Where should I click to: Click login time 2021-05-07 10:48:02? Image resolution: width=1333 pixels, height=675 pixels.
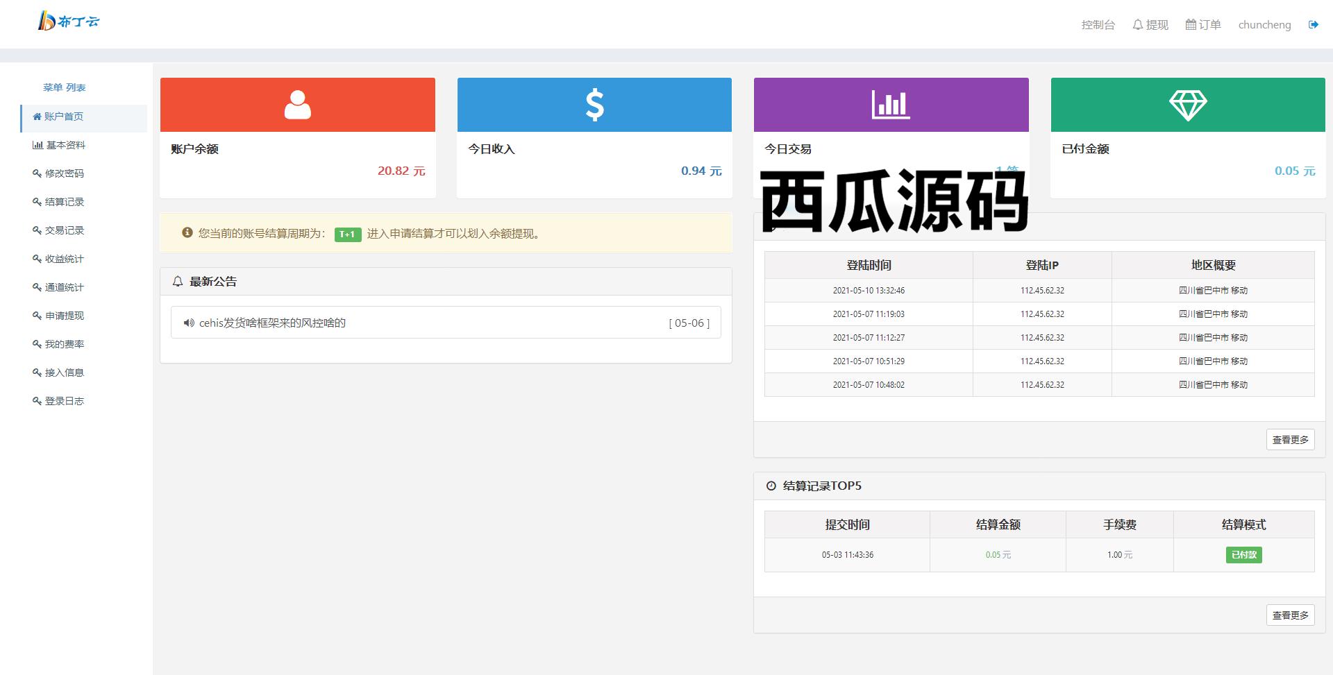869,385
